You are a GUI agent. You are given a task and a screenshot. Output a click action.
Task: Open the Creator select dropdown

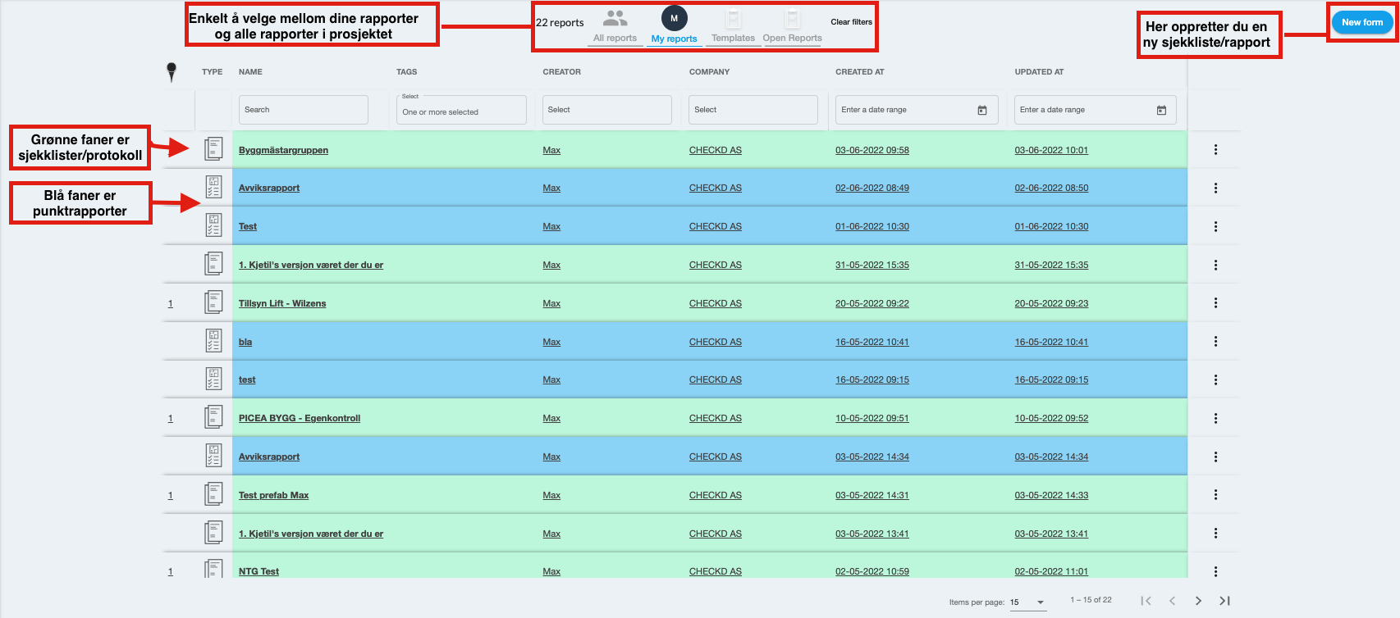(x=606, y=110)
